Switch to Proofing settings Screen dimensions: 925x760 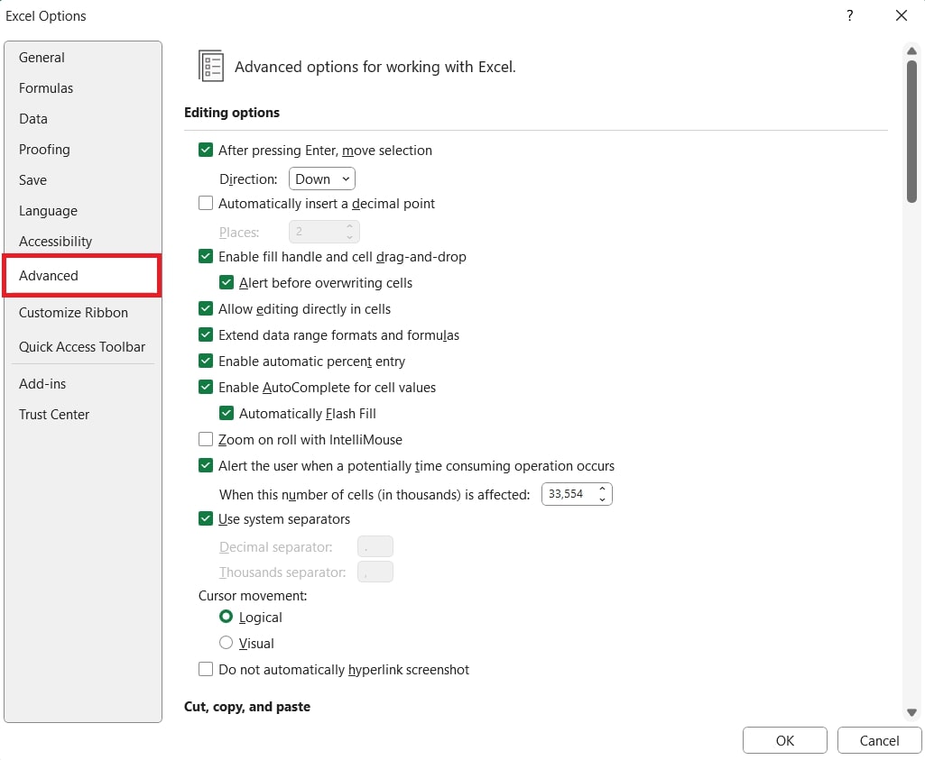pos(83,150)
